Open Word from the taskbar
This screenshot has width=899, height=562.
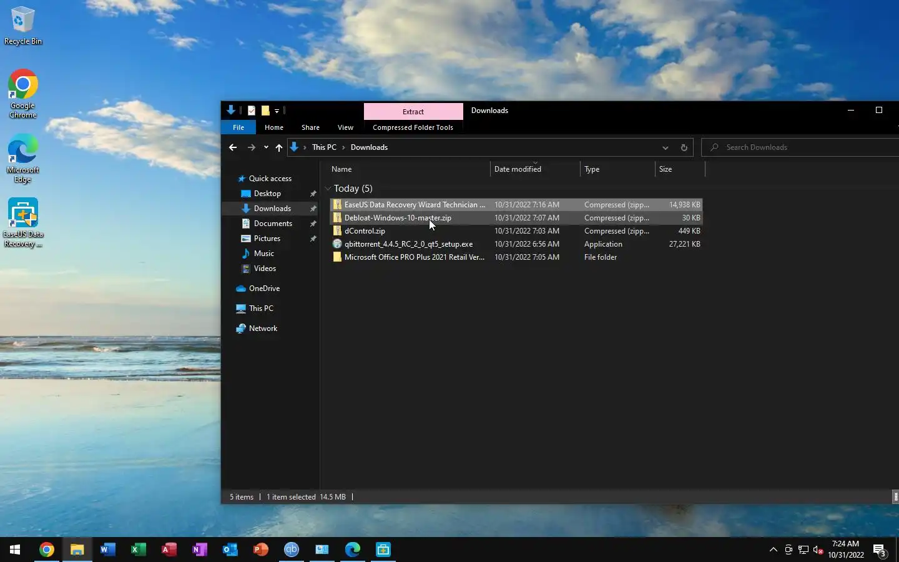108,550
